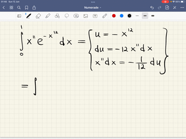The height and width of the screenshot is (139, 186).
Task: Open the search tool
Action: pos(19,8)
